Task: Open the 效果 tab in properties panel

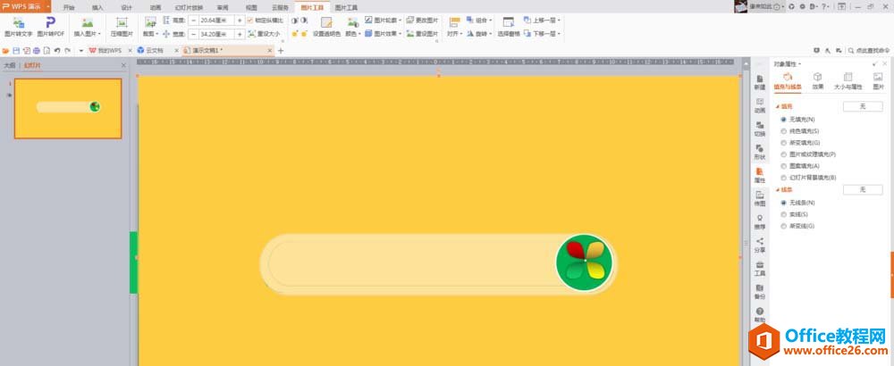Action: [817, 81]
